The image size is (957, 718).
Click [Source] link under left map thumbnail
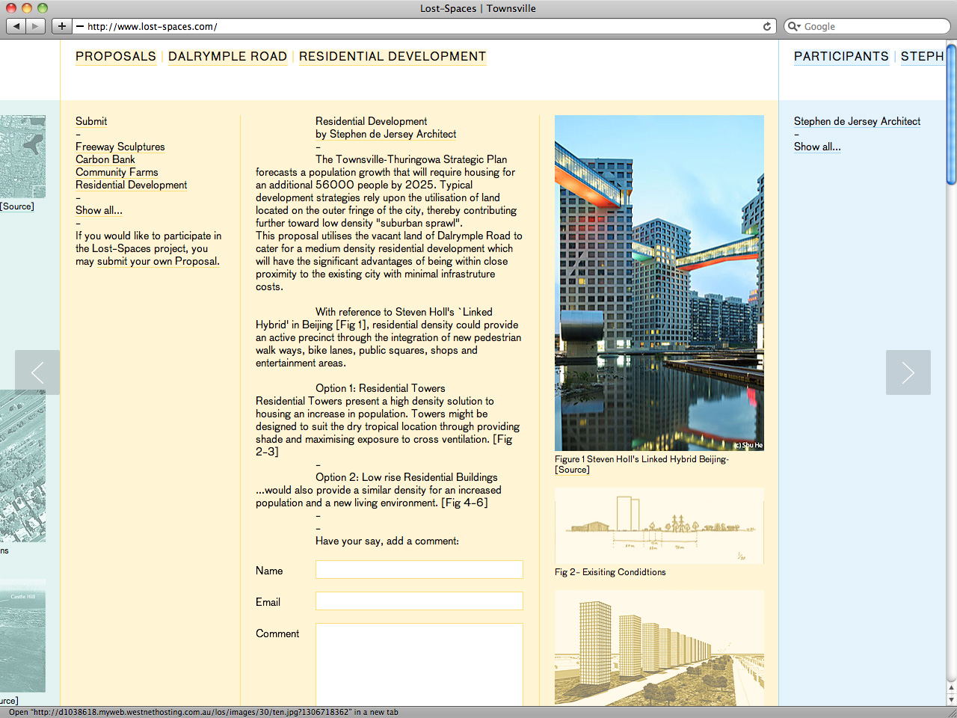click(x=17, y=206)
